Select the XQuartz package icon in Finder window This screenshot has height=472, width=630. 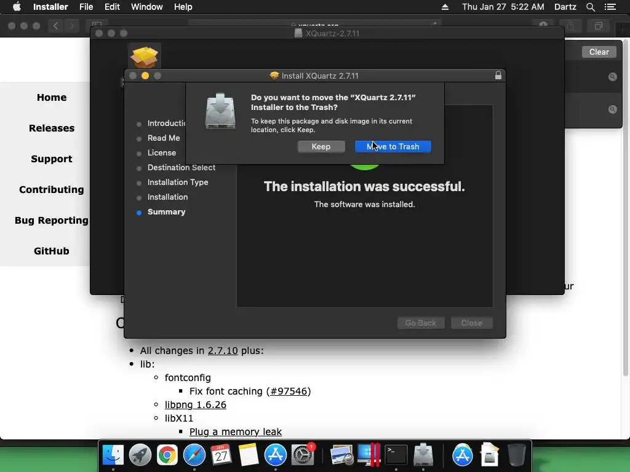click(x=144, y=56)
